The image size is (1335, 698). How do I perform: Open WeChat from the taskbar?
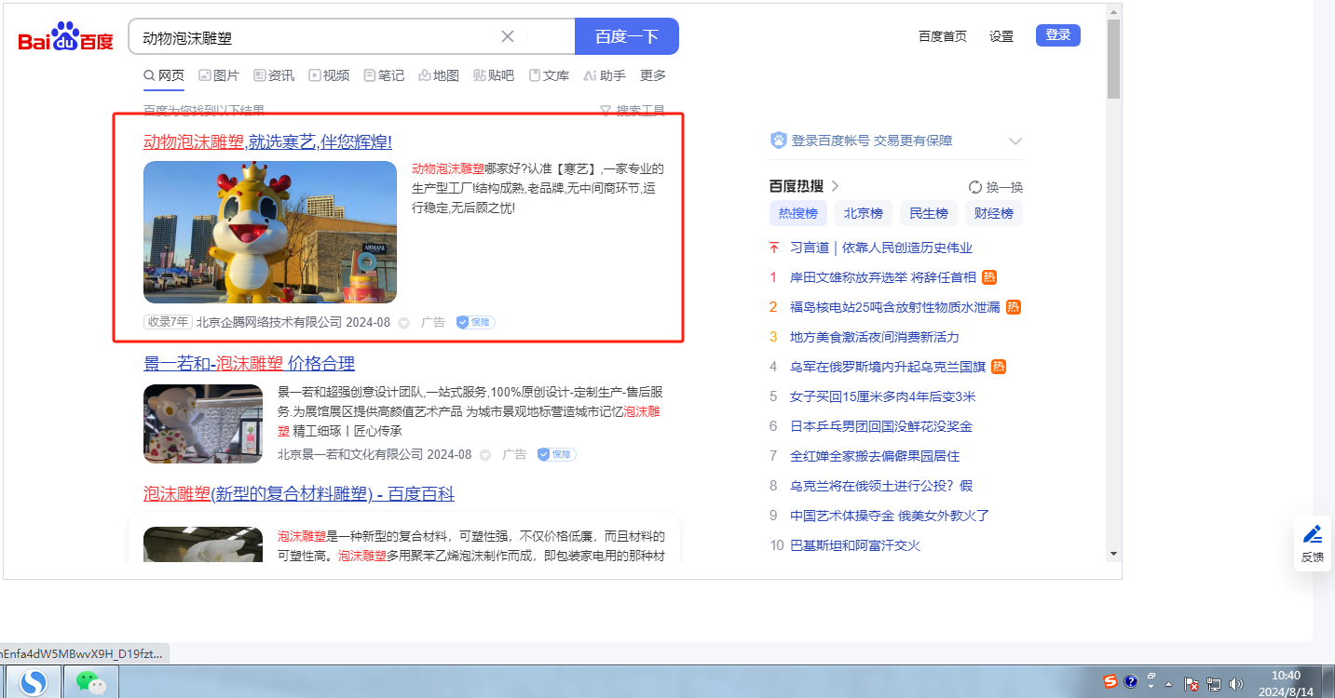[90, 682]
